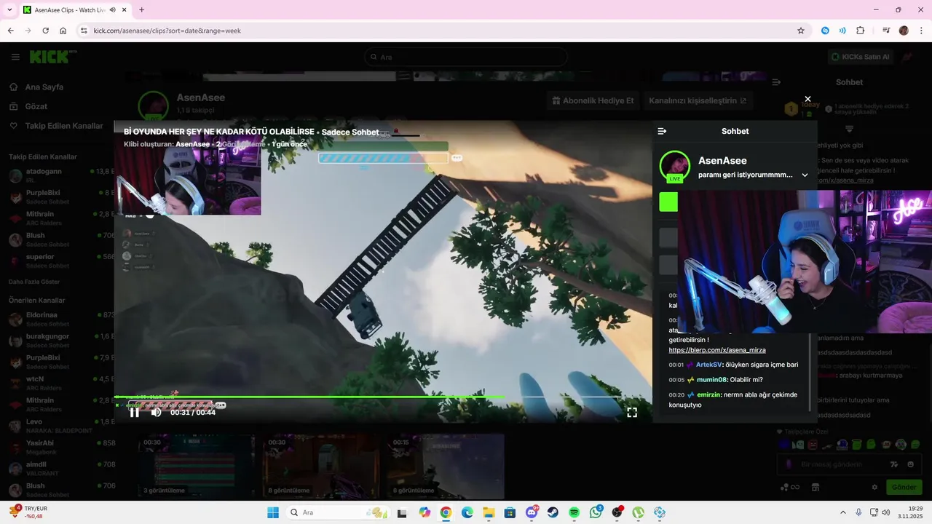Enter fullscreen on the clip player

point(632,412)
